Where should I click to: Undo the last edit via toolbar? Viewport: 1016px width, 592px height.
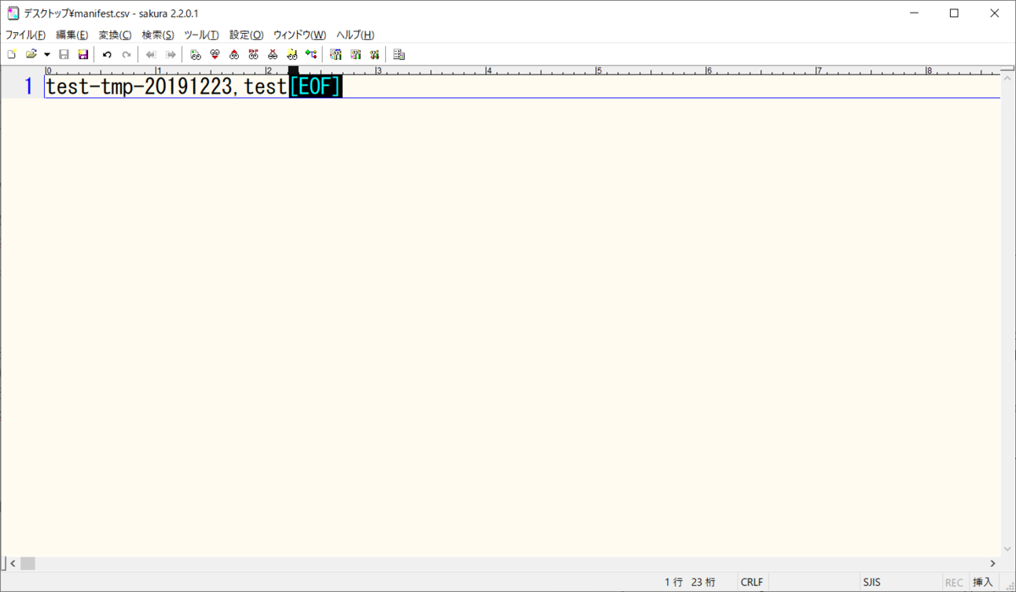(x=107, y=54)
